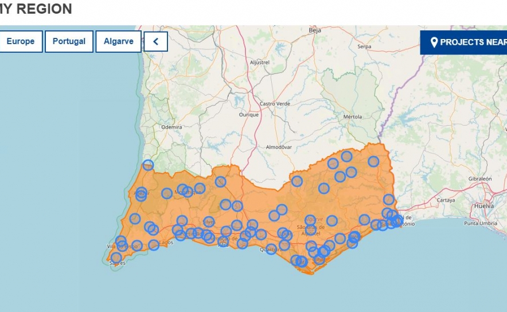Select the project marker at Lagos

click(x=154, y=245)
